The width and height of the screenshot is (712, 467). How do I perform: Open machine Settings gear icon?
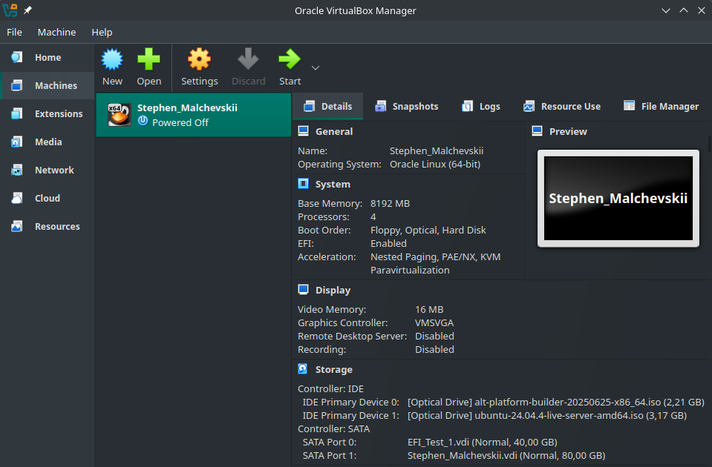coord(199,60)
